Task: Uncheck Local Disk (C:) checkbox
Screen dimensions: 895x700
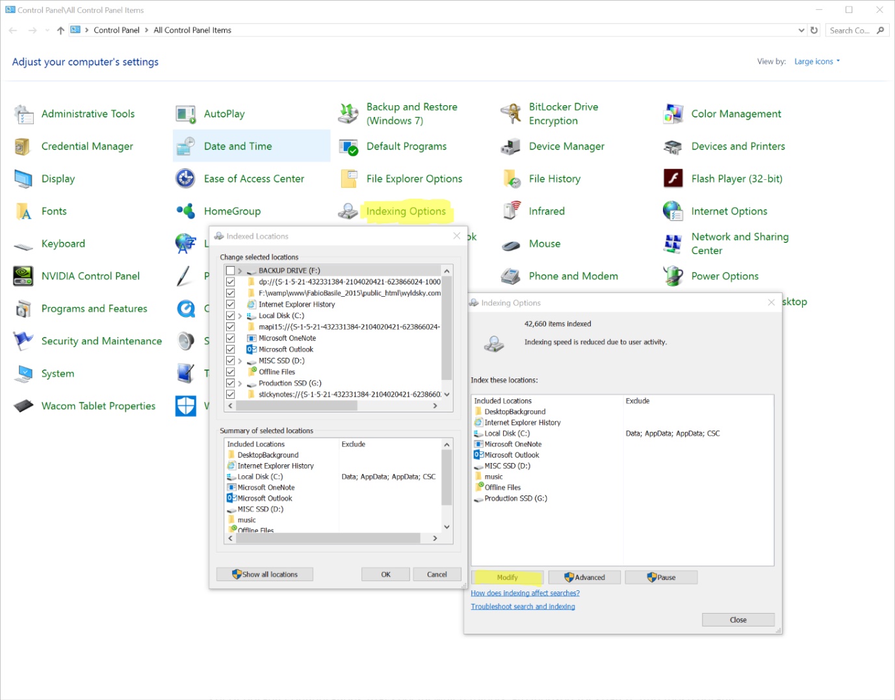Action: 230,316
